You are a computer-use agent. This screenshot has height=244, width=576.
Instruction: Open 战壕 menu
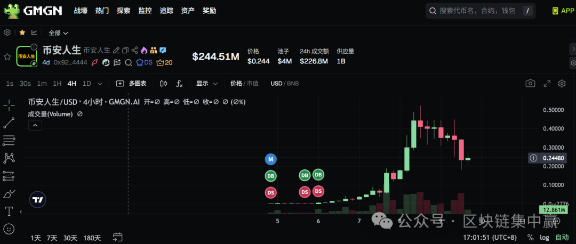click(x=81, y=11)
